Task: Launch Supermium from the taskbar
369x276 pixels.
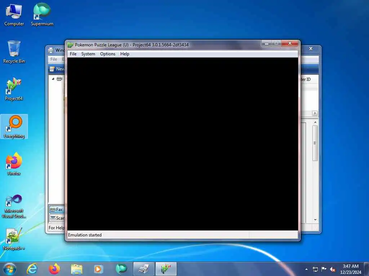Action: (121, 269)
